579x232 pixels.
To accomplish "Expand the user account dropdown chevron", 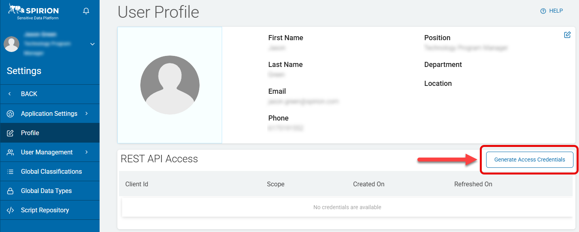I will (92, 44).
